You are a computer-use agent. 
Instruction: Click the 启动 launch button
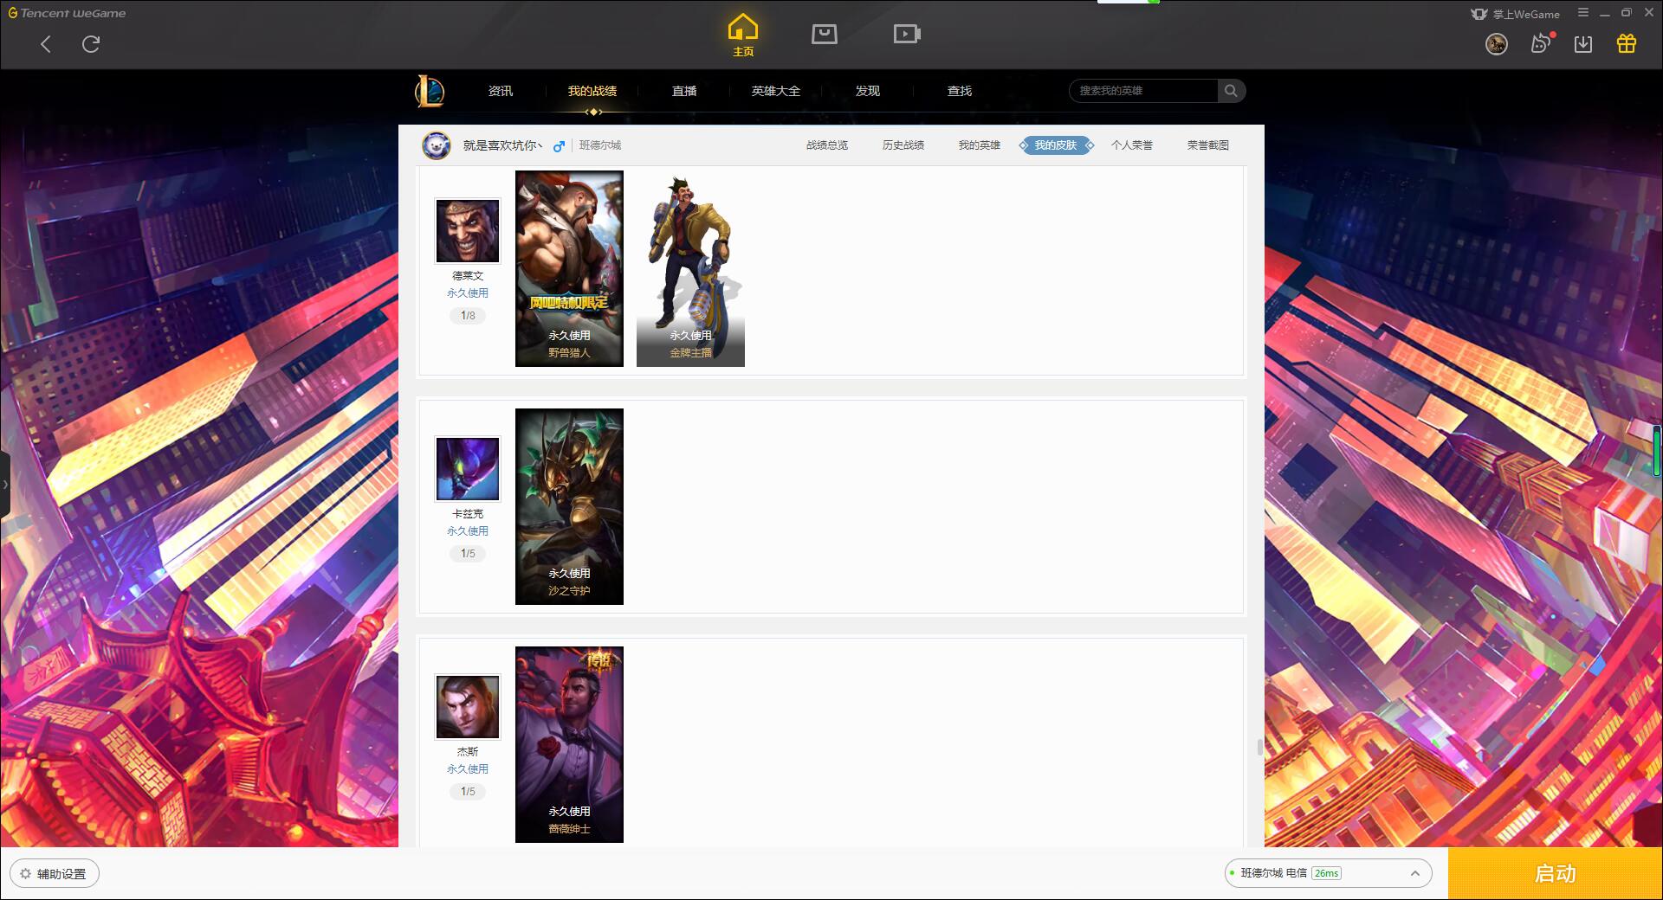pyautogui.click(x=1555, y=873)
